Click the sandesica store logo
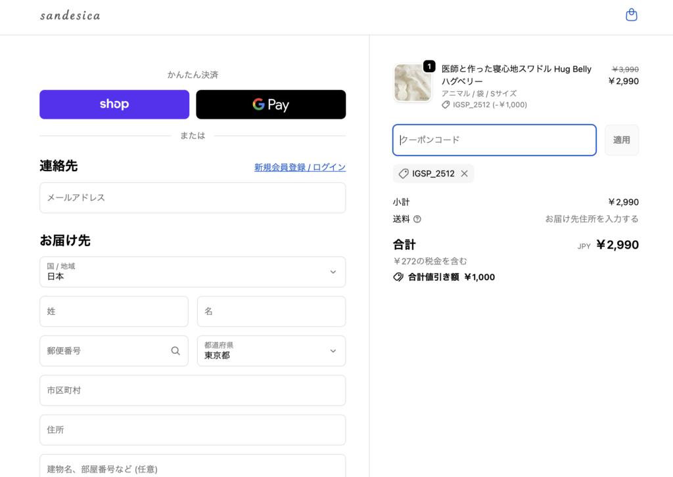The image size is (673, 477). 70,15
